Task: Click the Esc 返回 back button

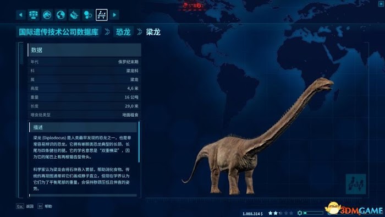Action: [25, 207]
